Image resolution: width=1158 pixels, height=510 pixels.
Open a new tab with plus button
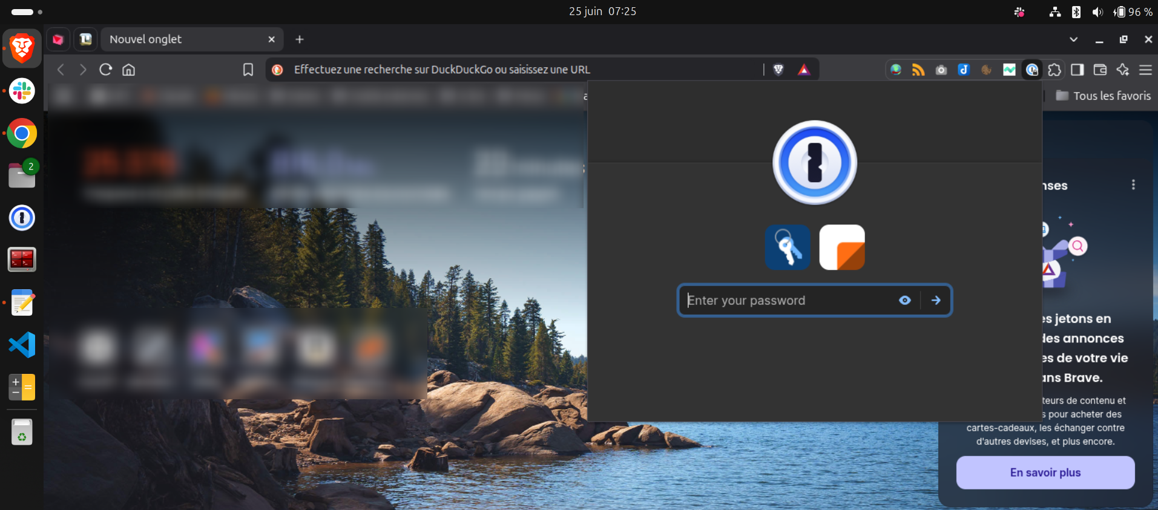point(300,39)
